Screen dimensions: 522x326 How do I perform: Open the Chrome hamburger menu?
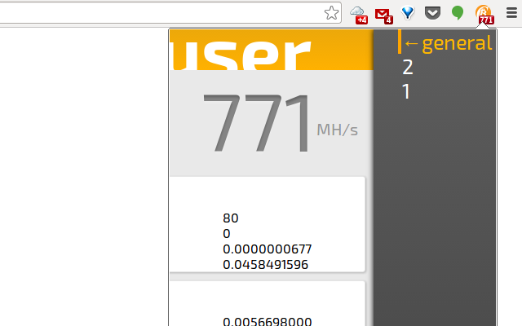[511, 13]
